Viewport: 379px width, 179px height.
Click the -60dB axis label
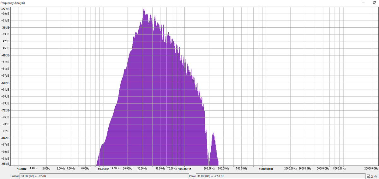(5, 83)
